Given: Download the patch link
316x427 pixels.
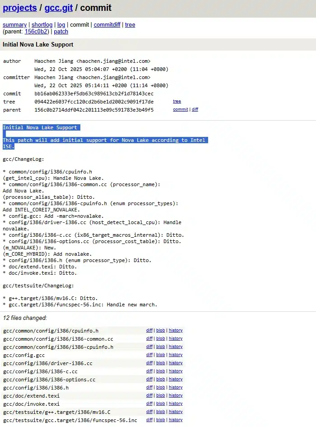Looking at the screenshot, I should tap(61, 32).
